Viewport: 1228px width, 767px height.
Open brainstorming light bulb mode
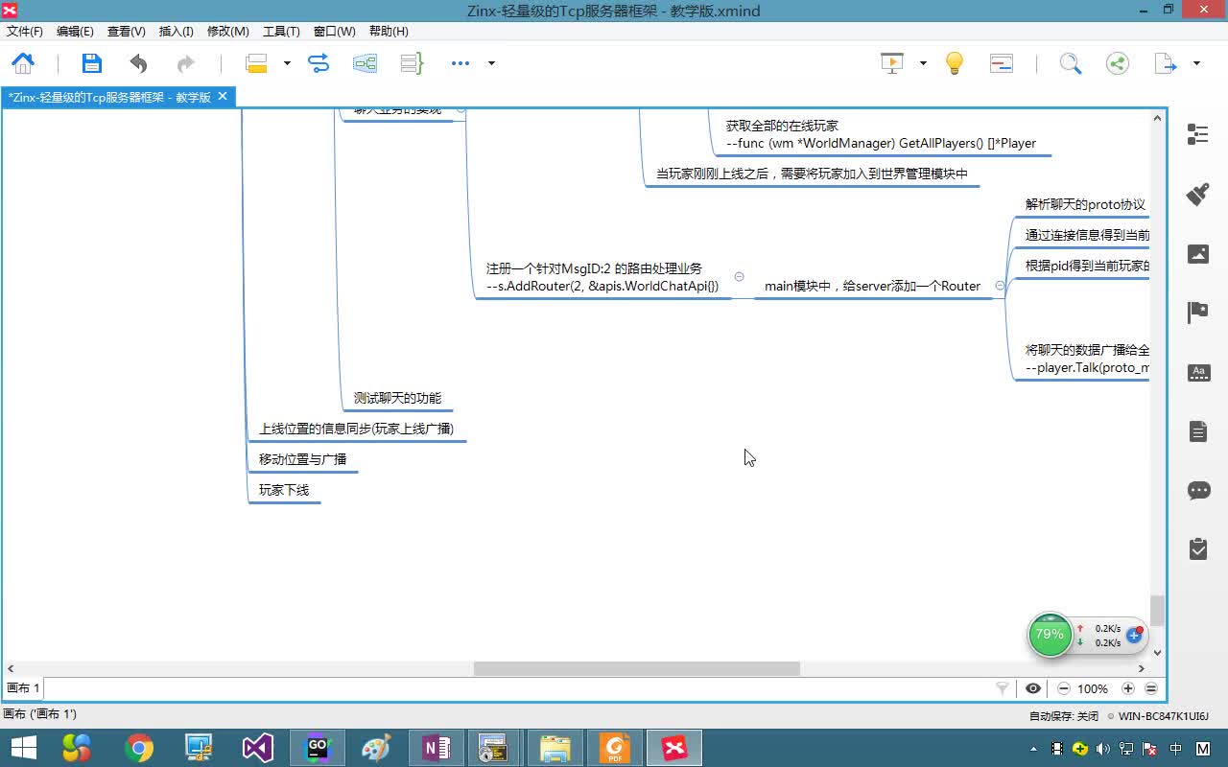[954, 63]
